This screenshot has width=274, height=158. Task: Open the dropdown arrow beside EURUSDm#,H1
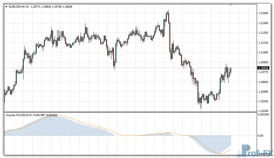[6, 6]
